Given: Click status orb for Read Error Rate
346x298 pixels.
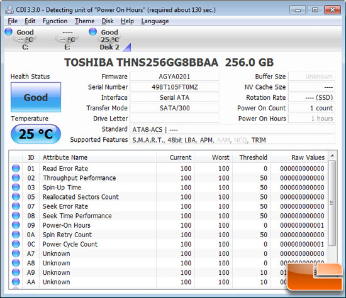Looking at the screenshot, I should [16, 168].
